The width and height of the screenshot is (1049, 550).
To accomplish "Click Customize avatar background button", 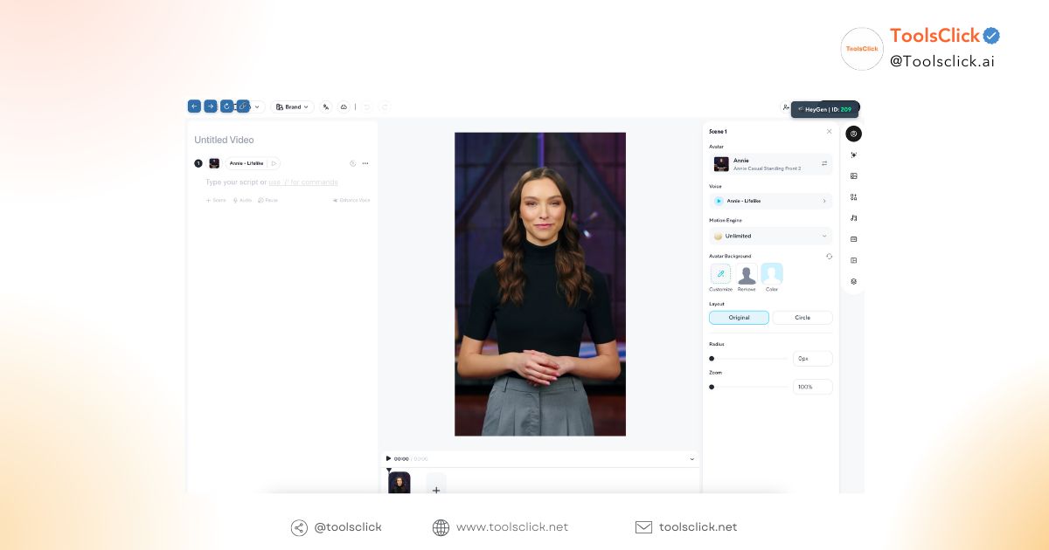I will pos(720,276).
